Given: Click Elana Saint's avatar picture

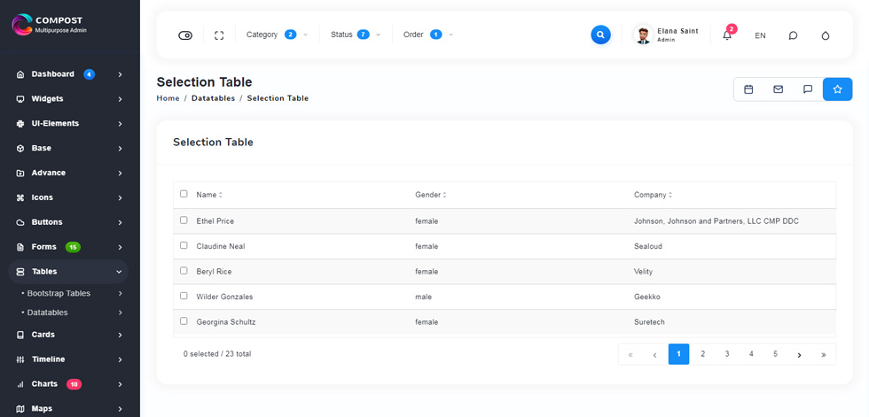Looking at the screenshot, I should 643,35.
